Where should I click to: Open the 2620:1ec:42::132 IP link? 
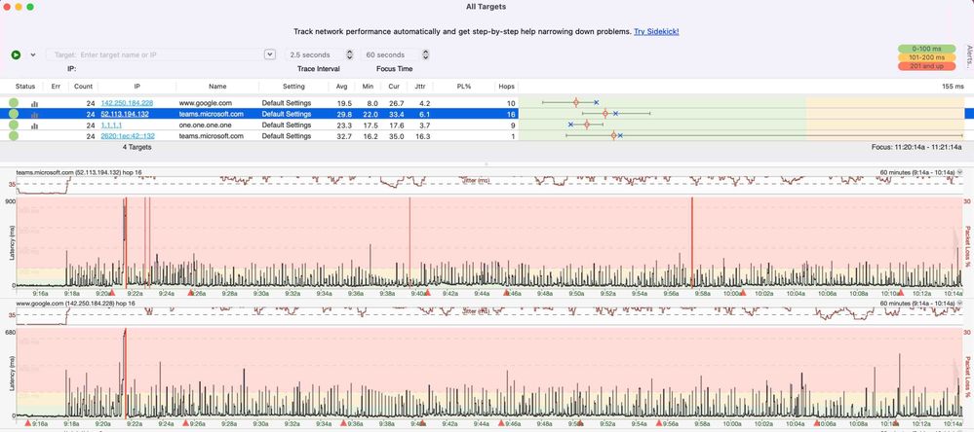128,136
